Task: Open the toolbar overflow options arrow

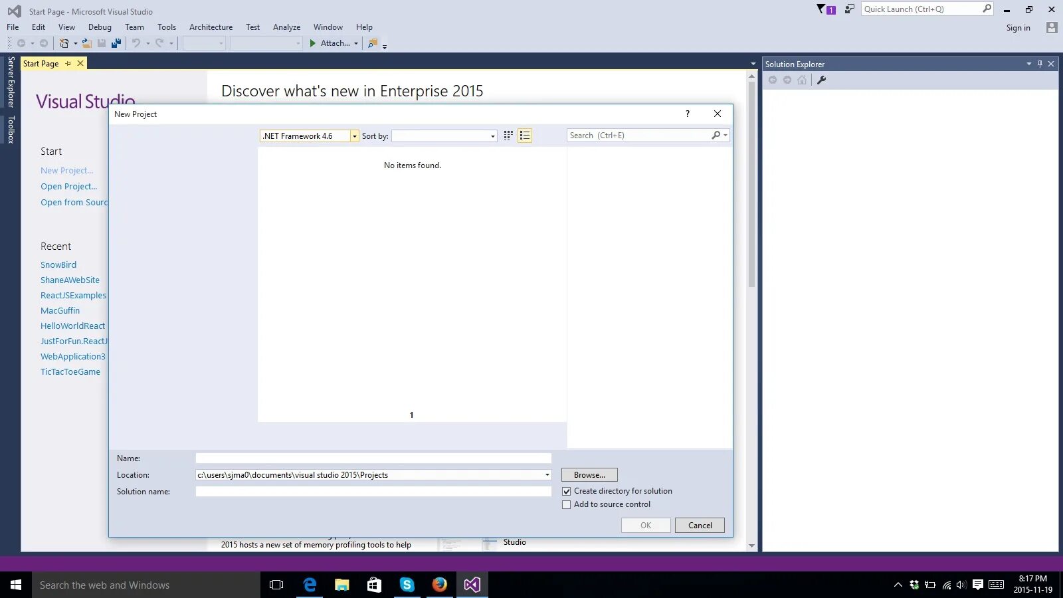Action: (385, 47)
